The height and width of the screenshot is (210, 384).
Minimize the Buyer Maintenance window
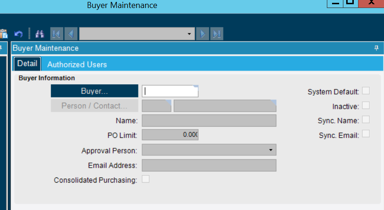tap(335, 3)
